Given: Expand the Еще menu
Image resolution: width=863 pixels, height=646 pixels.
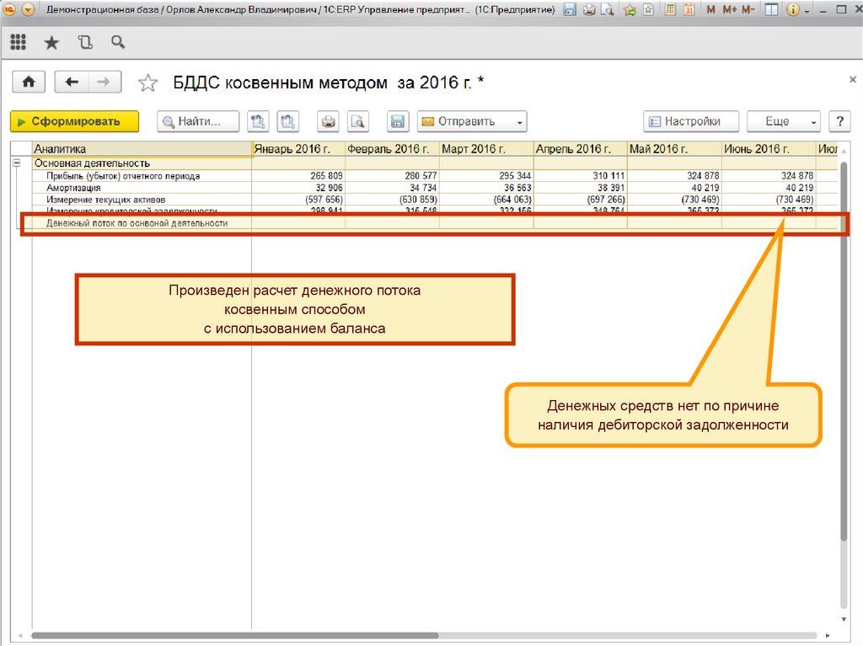Looking at the screenshot, I should pyautogui.click(x=783, y=121).
